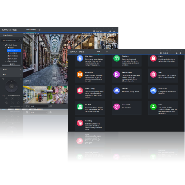Open the PC-NVR icon
185x185 pixels.
pos(80,107)
